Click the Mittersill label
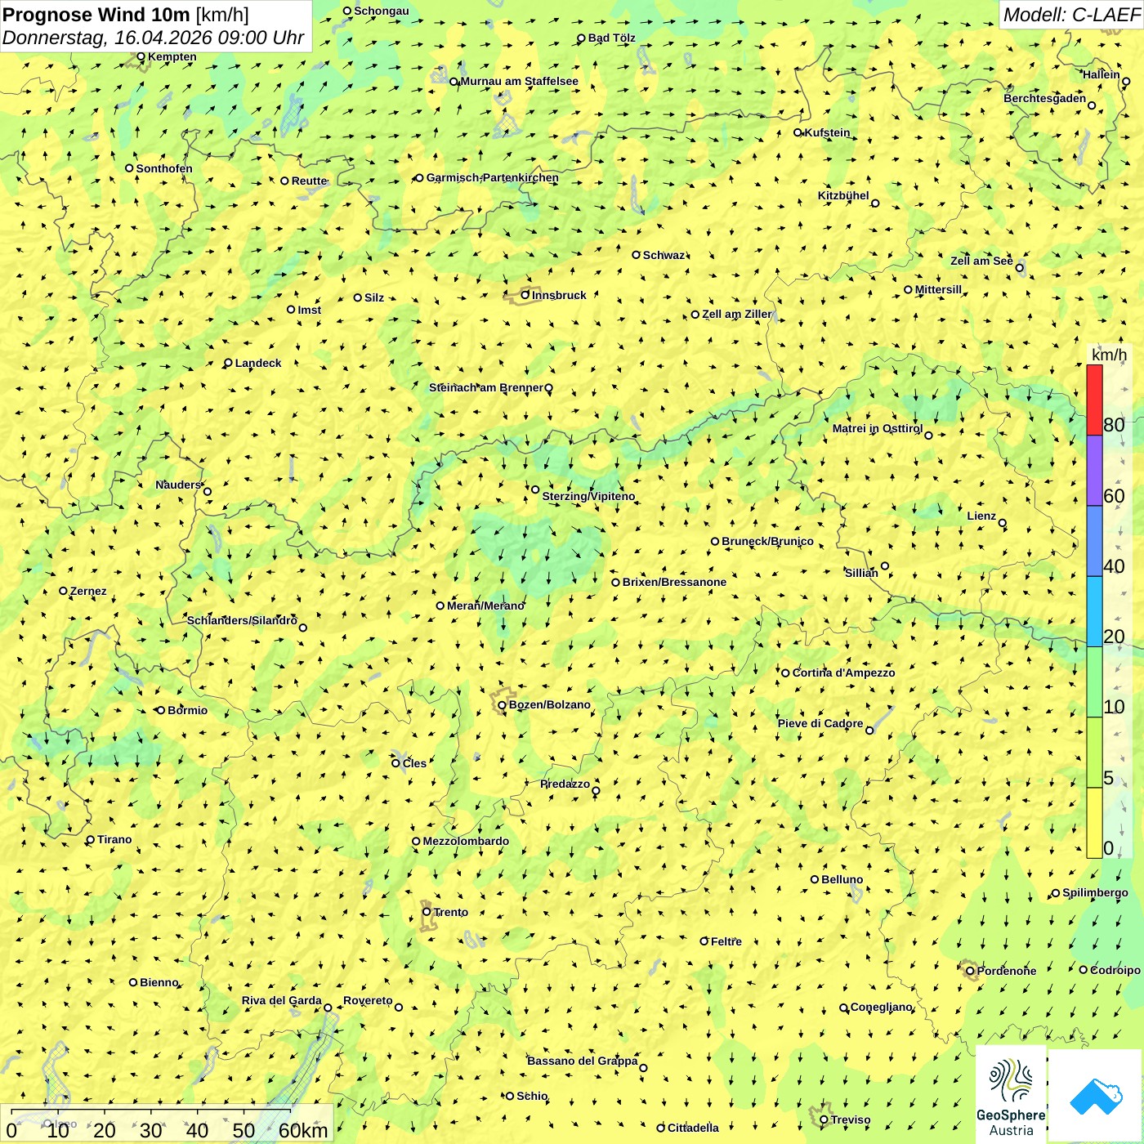Image resolution: width=1144 pixels, height=1144 pixels. (938, 289)
